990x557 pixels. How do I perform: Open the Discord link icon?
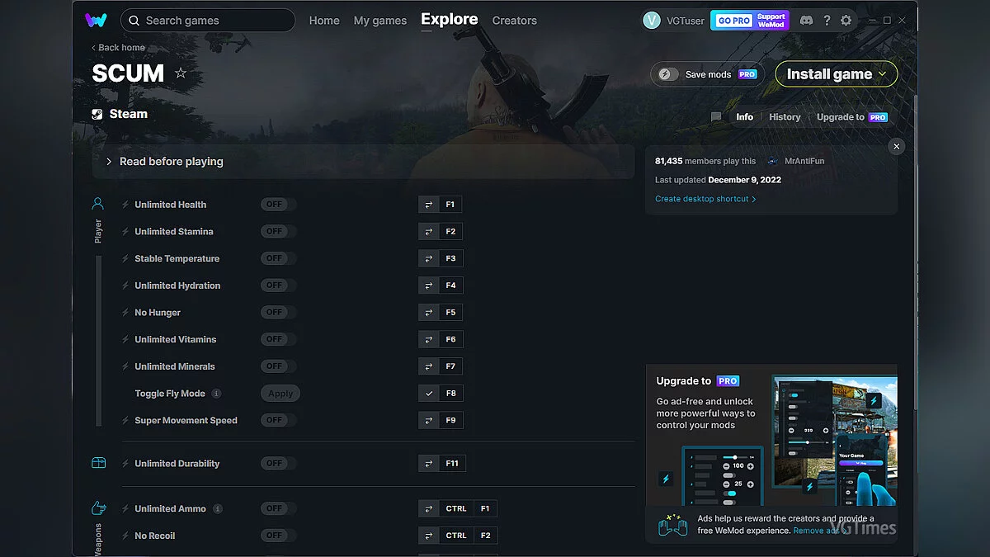pyautogui.click(x=806, y=21)
